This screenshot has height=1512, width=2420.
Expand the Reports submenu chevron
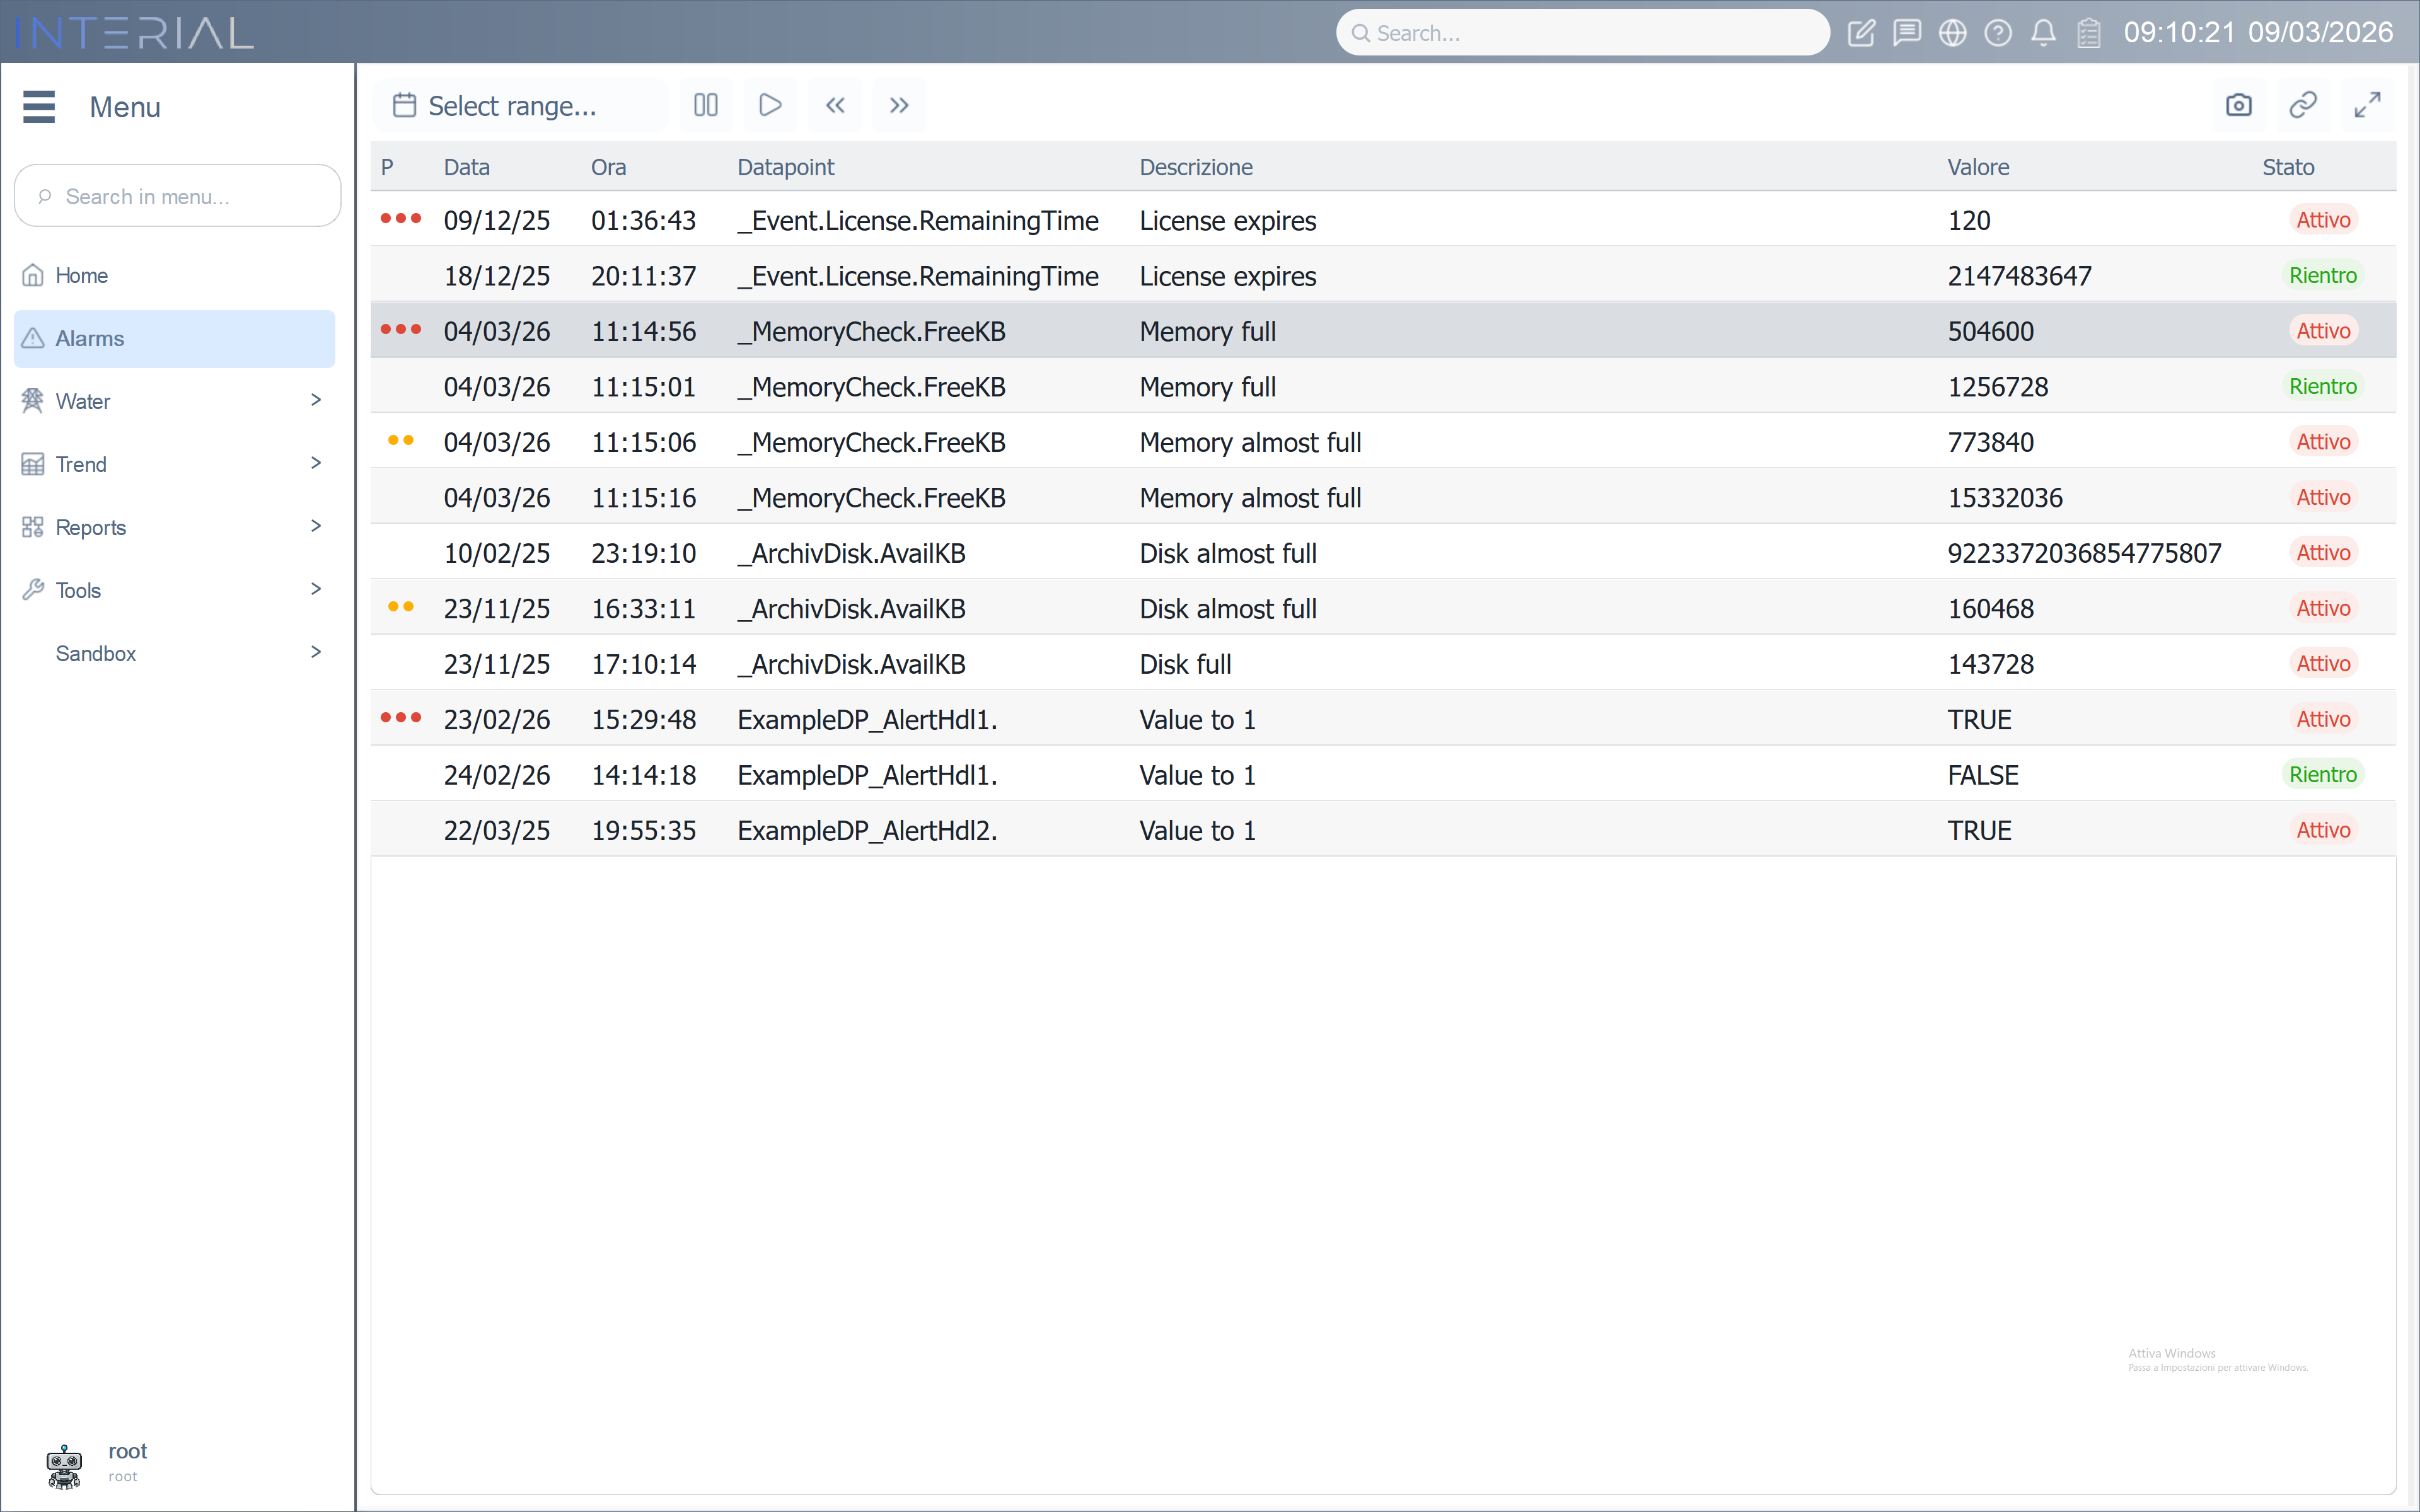click(316, 526)
